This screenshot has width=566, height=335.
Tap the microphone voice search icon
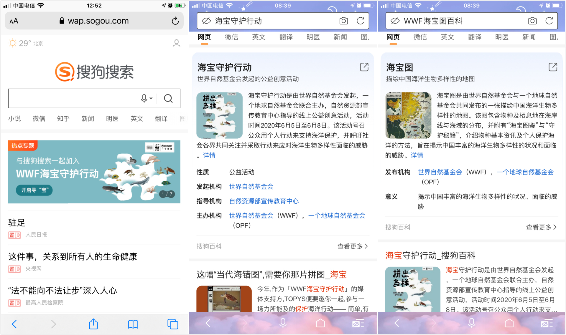click(144, 98)
